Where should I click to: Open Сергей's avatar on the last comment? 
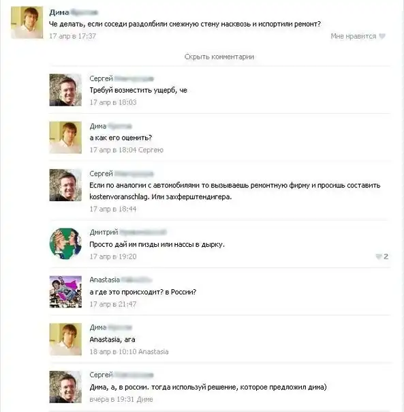tap(65, 387)
